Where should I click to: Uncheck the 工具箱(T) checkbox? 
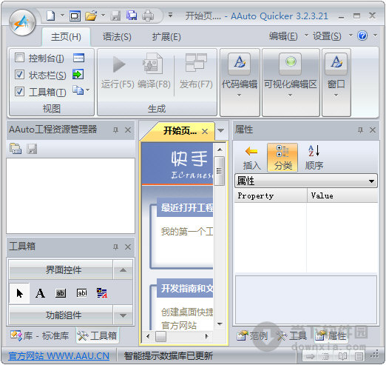coord(19,91)
